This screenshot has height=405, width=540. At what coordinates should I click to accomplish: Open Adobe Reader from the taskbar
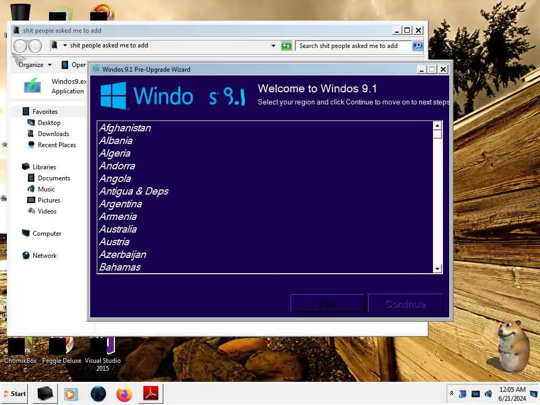tap(151, 393)
